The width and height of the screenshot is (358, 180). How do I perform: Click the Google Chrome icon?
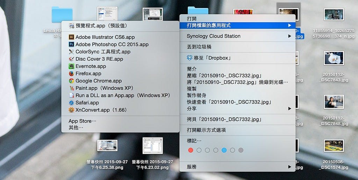click(x=71, y=81)
